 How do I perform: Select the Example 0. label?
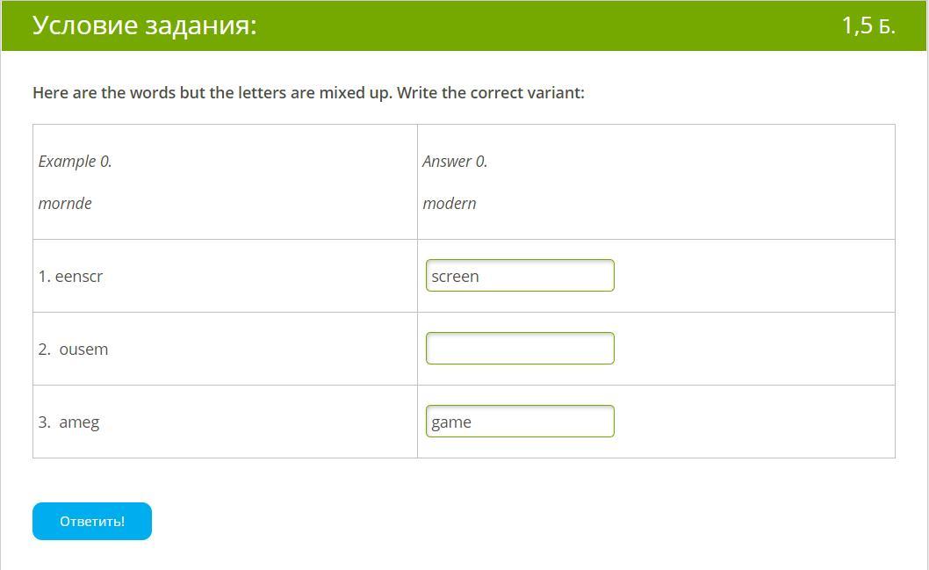click(76, 162)
